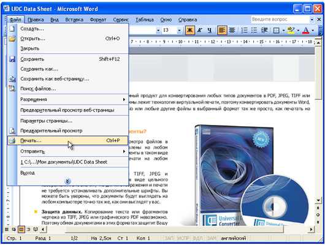Screen dimensions: 325x245
Task: Toggle align left button
Action: tap(222, 31)
